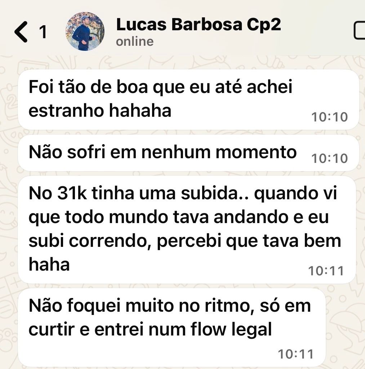This screenshot has width=365, height=369.
Task: Tap the 10:11 timestamp on the last message
Action: coord(296,354)
